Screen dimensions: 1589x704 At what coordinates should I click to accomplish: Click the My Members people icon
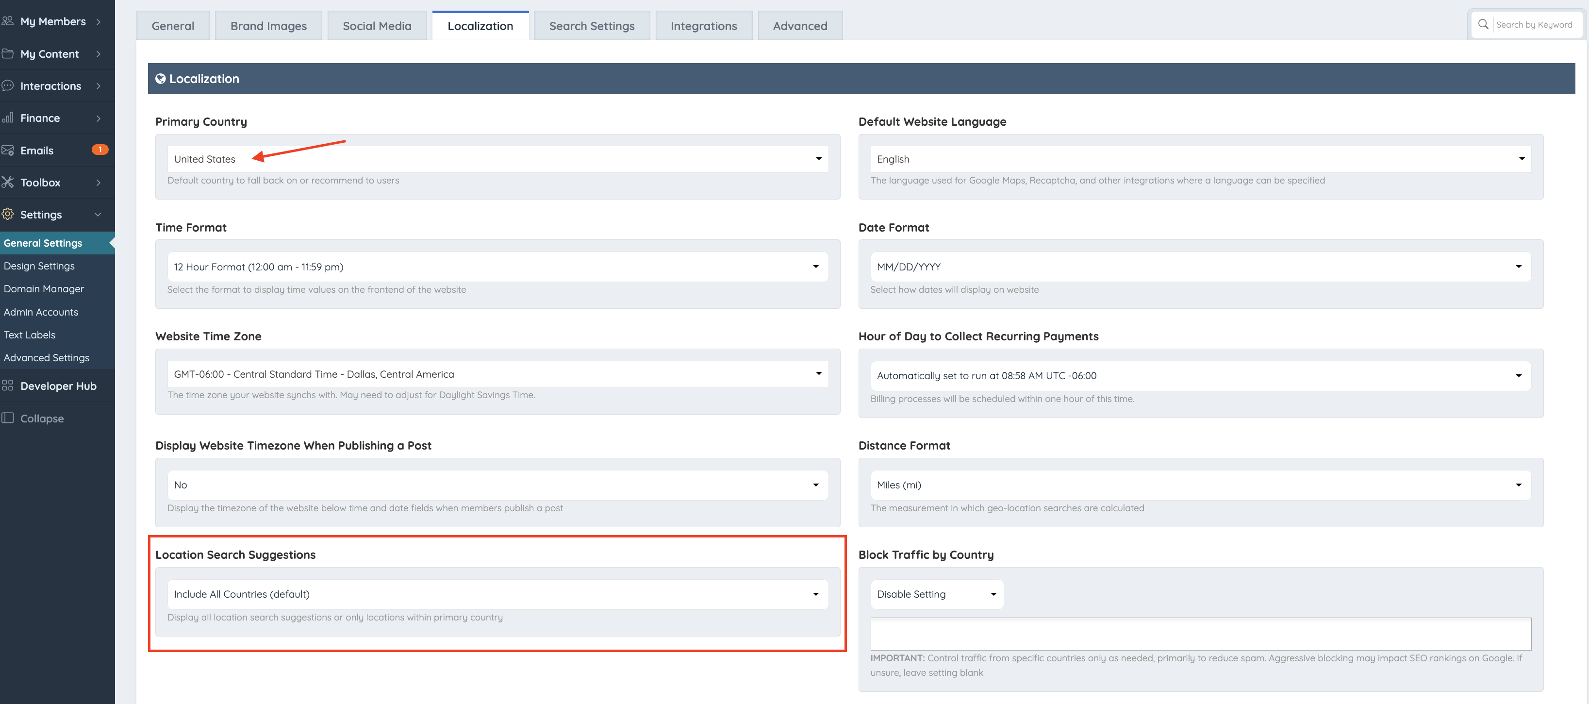[x=7, y=21]
